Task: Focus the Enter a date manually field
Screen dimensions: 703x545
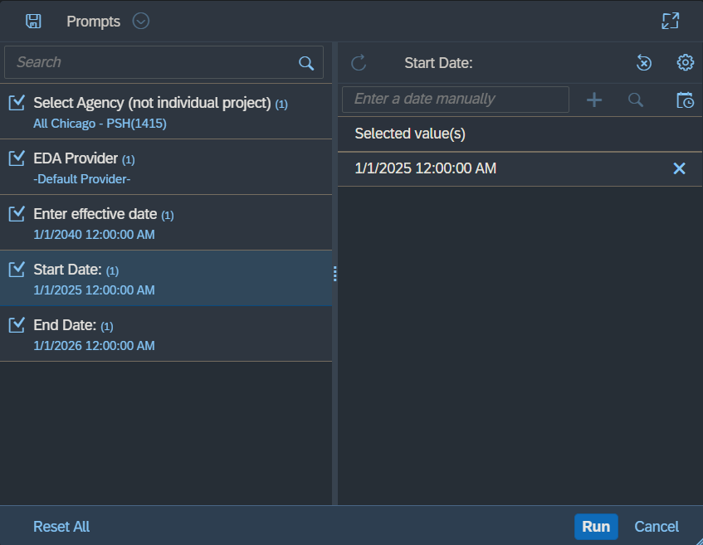Action: [455, 100]
